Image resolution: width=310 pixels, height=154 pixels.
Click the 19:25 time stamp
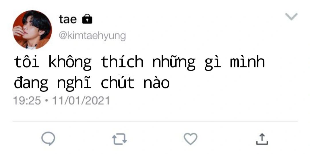27,101
